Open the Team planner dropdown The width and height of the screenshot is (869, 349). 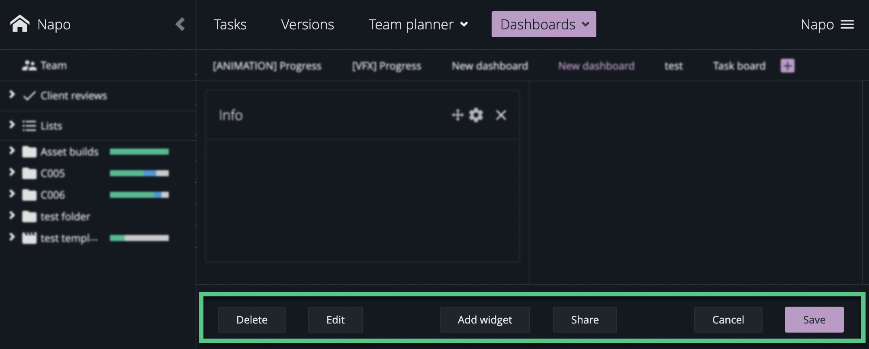(x=418, y=25)
